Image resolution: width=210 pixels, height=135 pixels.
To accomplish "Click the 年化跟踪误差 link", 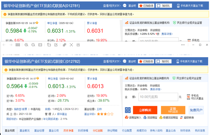I will click(51, 119).
